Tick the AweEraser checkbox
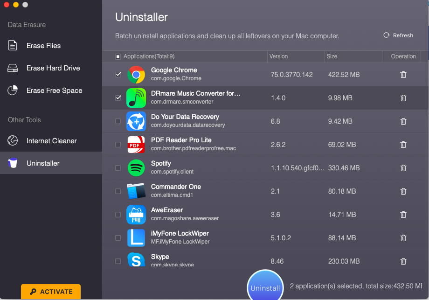Viewport: 429px width, 300px height. point(118,214)
